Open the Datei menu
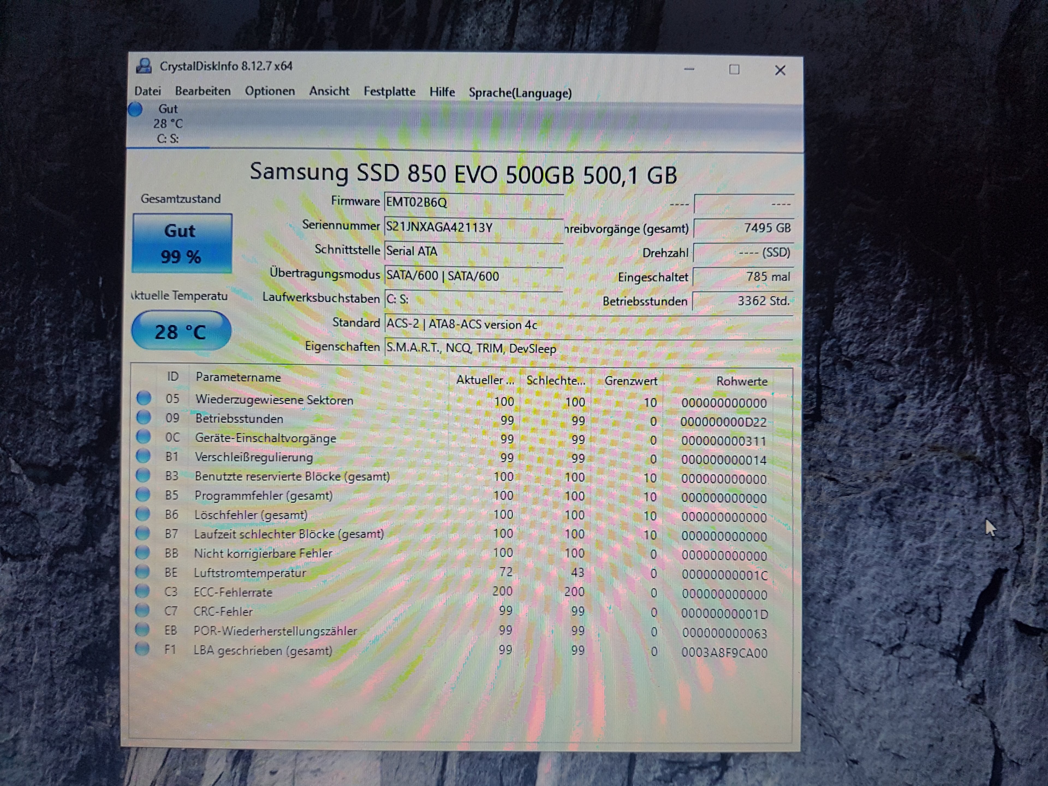The image size is (1048, 786). pos(148,91)
